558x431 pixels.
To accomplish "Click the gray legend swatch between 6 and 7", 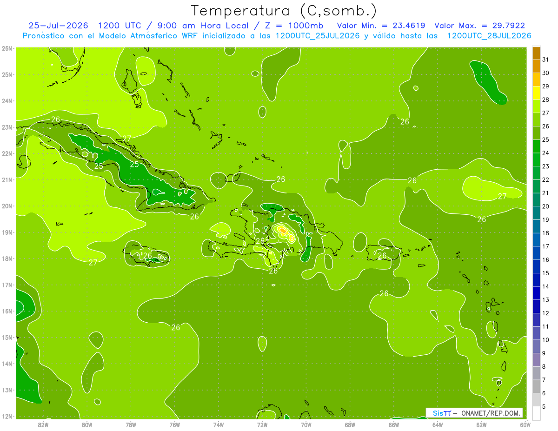I will pos(536,386).
